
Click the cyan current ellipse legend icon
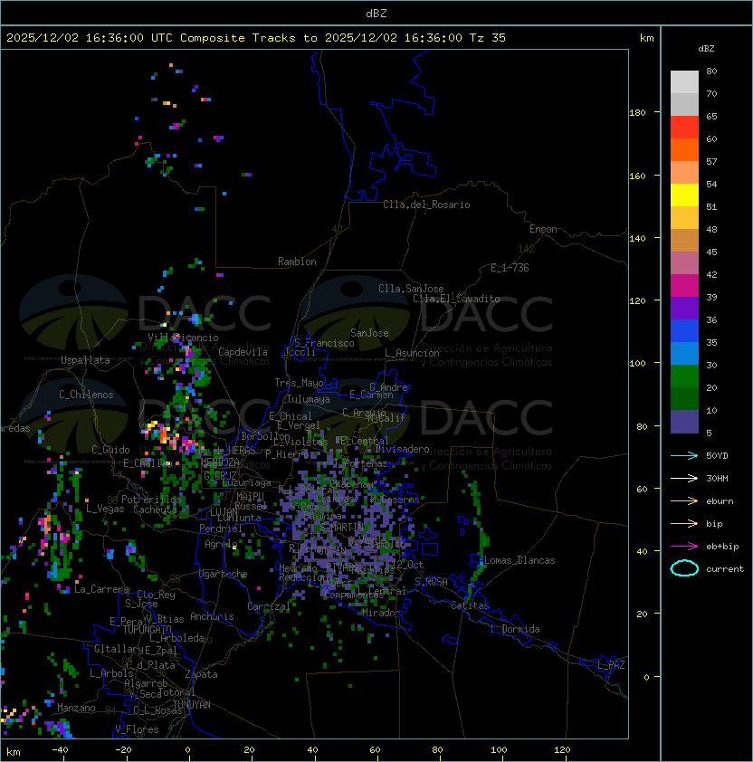[x=684, y=568]
